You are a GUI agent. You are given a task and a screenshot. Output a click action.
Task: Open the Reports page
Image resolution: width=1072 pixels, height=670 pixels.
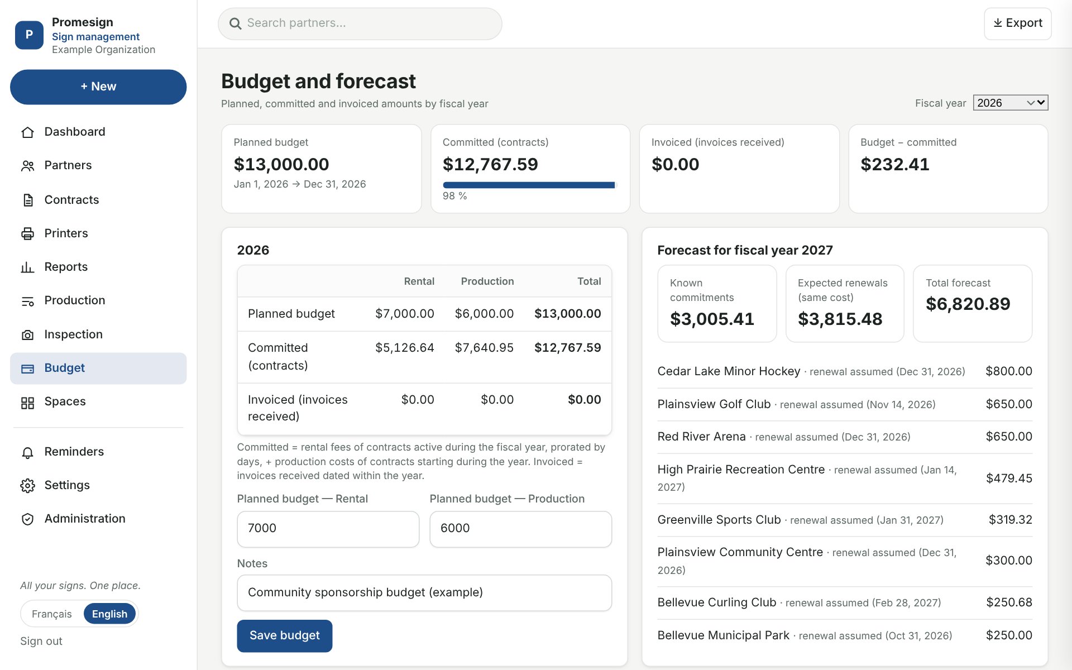(98, 267)
